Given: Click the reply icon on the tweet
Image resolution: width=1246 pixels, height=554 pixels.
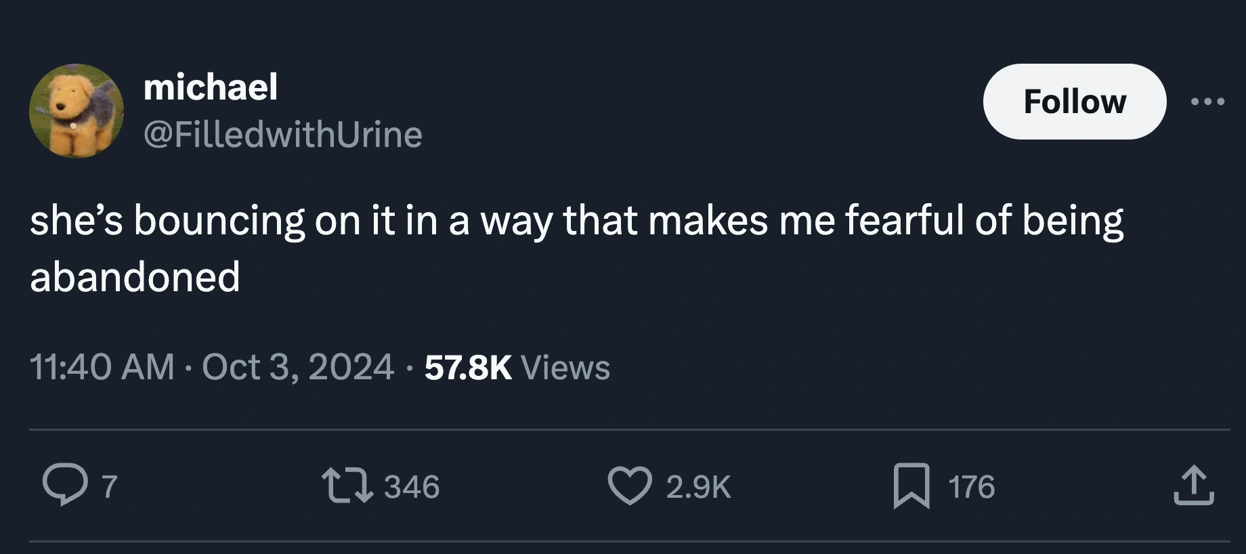Looking at the screenshot, I should coord(65,486).
